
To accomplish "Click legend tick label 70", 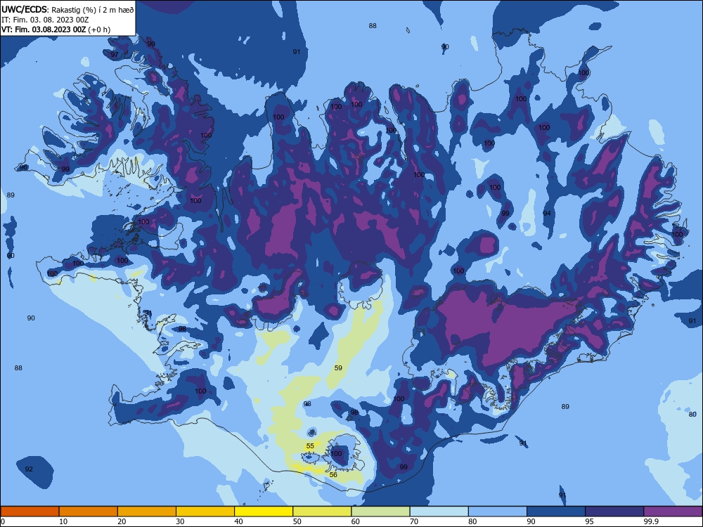I will point(414,521).
